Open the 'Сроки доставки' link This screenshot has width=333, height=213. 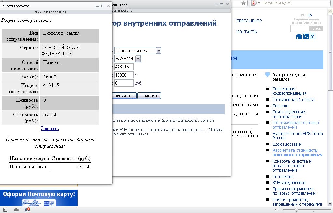(287, 144)
